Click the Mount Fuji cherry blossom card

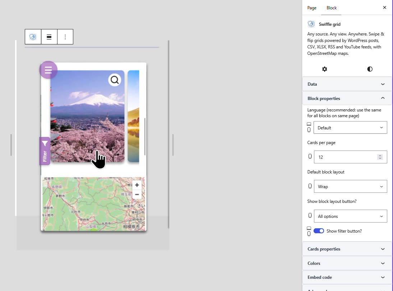[87, 116]
